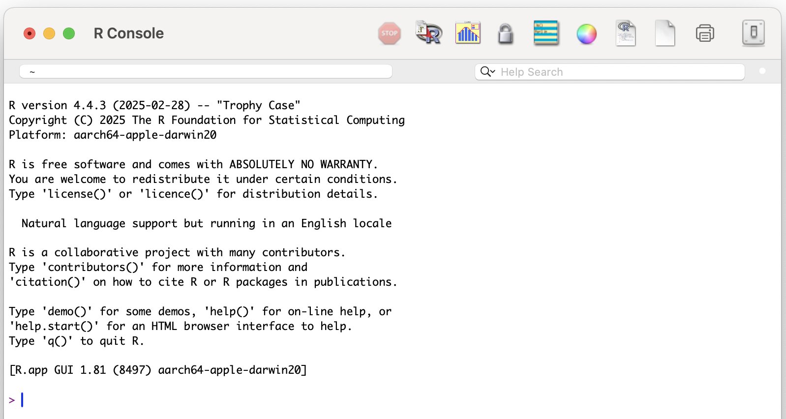Create a new blank document icon
The width and height of the screenshot is (786, 419).
[x=665, y=33]
